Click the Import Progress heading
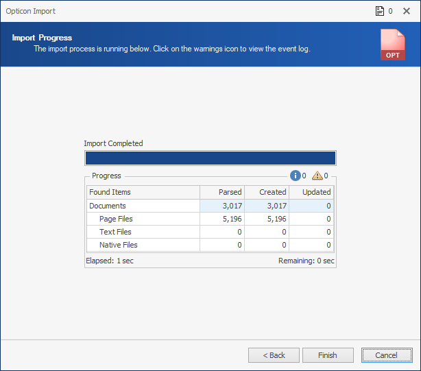This screenshot has height=371, width=421. (x=42, y=38)
